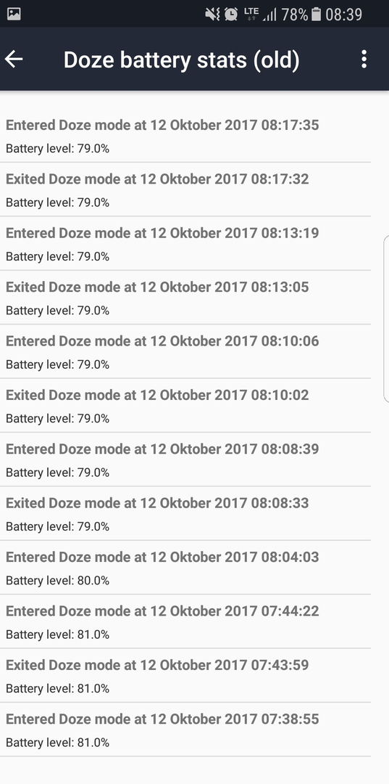
Task: Tap the image notification icon
Action: click(x=14, y=14)
